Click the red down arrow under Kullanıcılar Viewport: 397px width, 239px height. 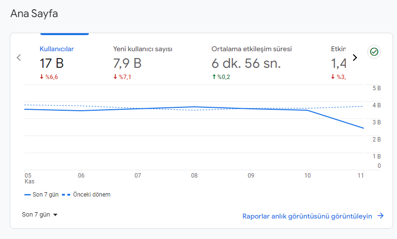[41, 77]
